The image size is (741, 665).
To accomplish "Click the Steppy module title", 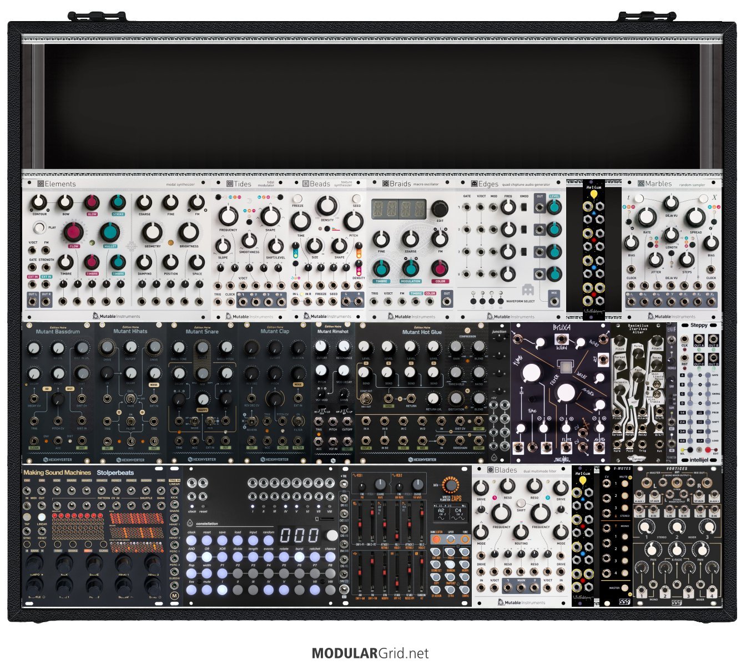I will [699, 326].
